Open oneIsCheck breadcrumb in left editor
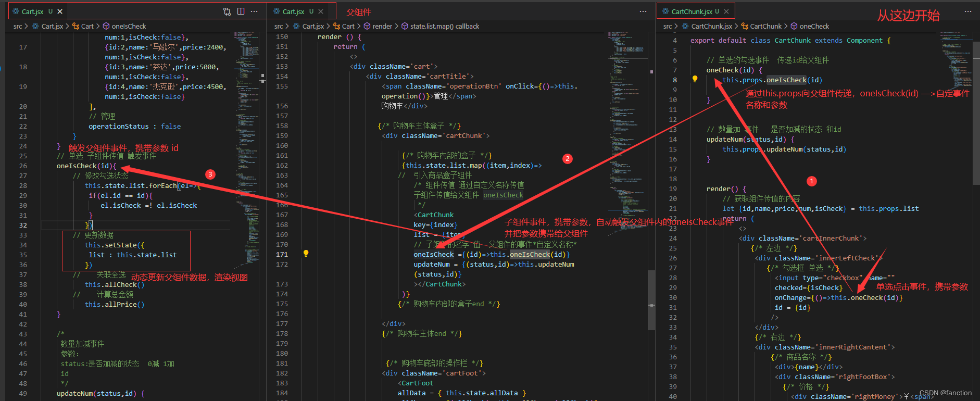The width and height of the screenshot is (980, 401). coord(124,26)
